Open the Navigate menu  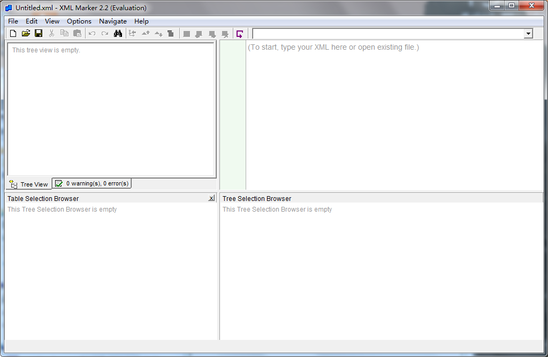coord(113,21)
